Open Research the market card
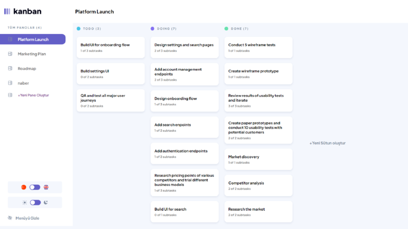 pyautogui.click(x=258, y=212)
